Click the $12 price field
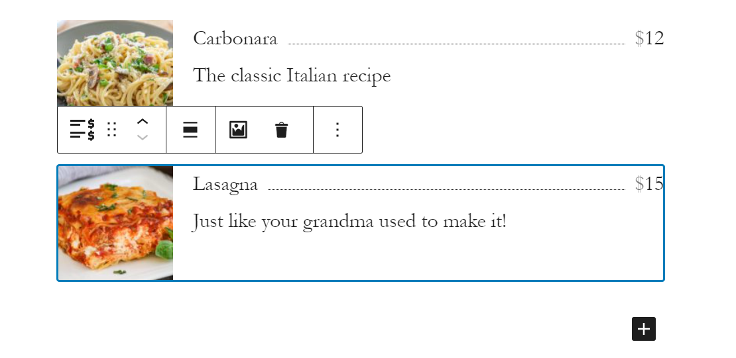 tap(649, 38)
